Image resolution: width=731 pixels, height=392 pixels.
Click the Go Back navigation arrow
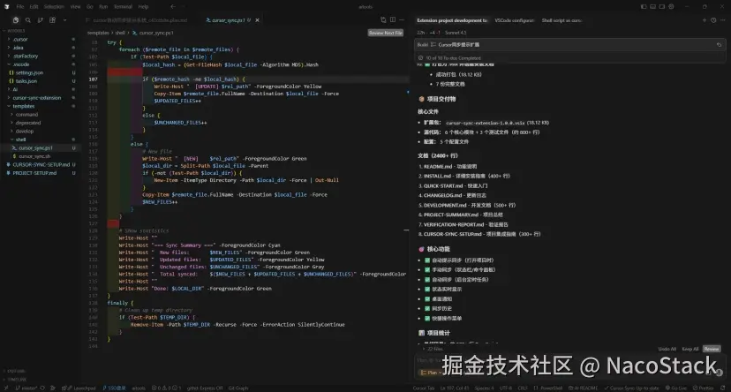(x=173, y=6)
